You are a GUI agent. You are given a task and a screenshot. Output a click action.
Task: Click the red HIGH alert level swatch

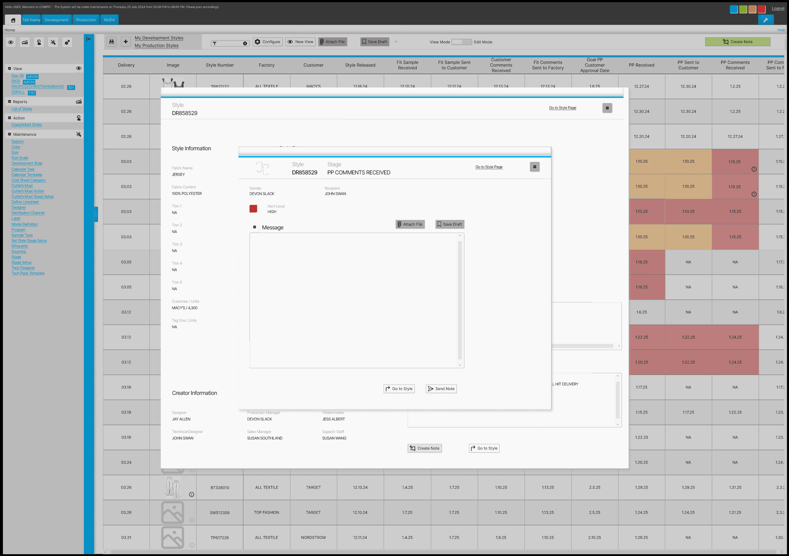pyautogui.click(x=253, y=209)
